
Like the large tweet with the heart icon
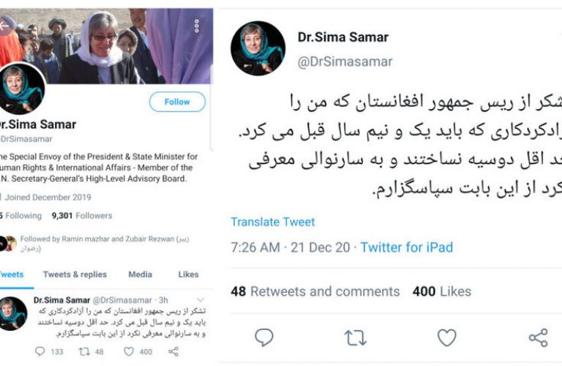447,337
